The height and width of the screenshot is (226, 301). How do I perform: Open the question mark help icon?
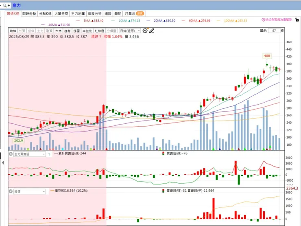coord(49,154)
